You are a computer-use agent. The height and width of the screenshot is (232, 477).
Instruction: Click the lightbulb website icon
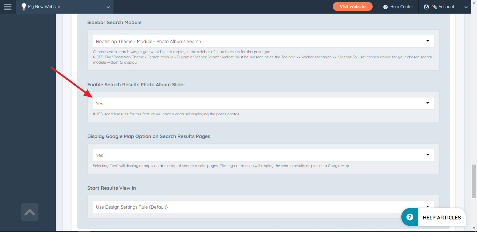[x=24, y=7]
